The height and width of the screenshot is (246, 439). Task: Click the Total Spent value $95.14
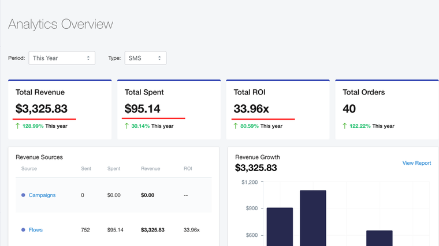click(x=142, y=109)
